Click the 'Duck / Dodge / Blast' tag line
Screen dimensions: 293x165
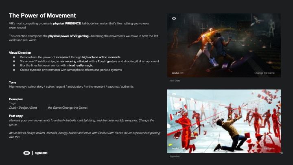[x=48, y=108]
